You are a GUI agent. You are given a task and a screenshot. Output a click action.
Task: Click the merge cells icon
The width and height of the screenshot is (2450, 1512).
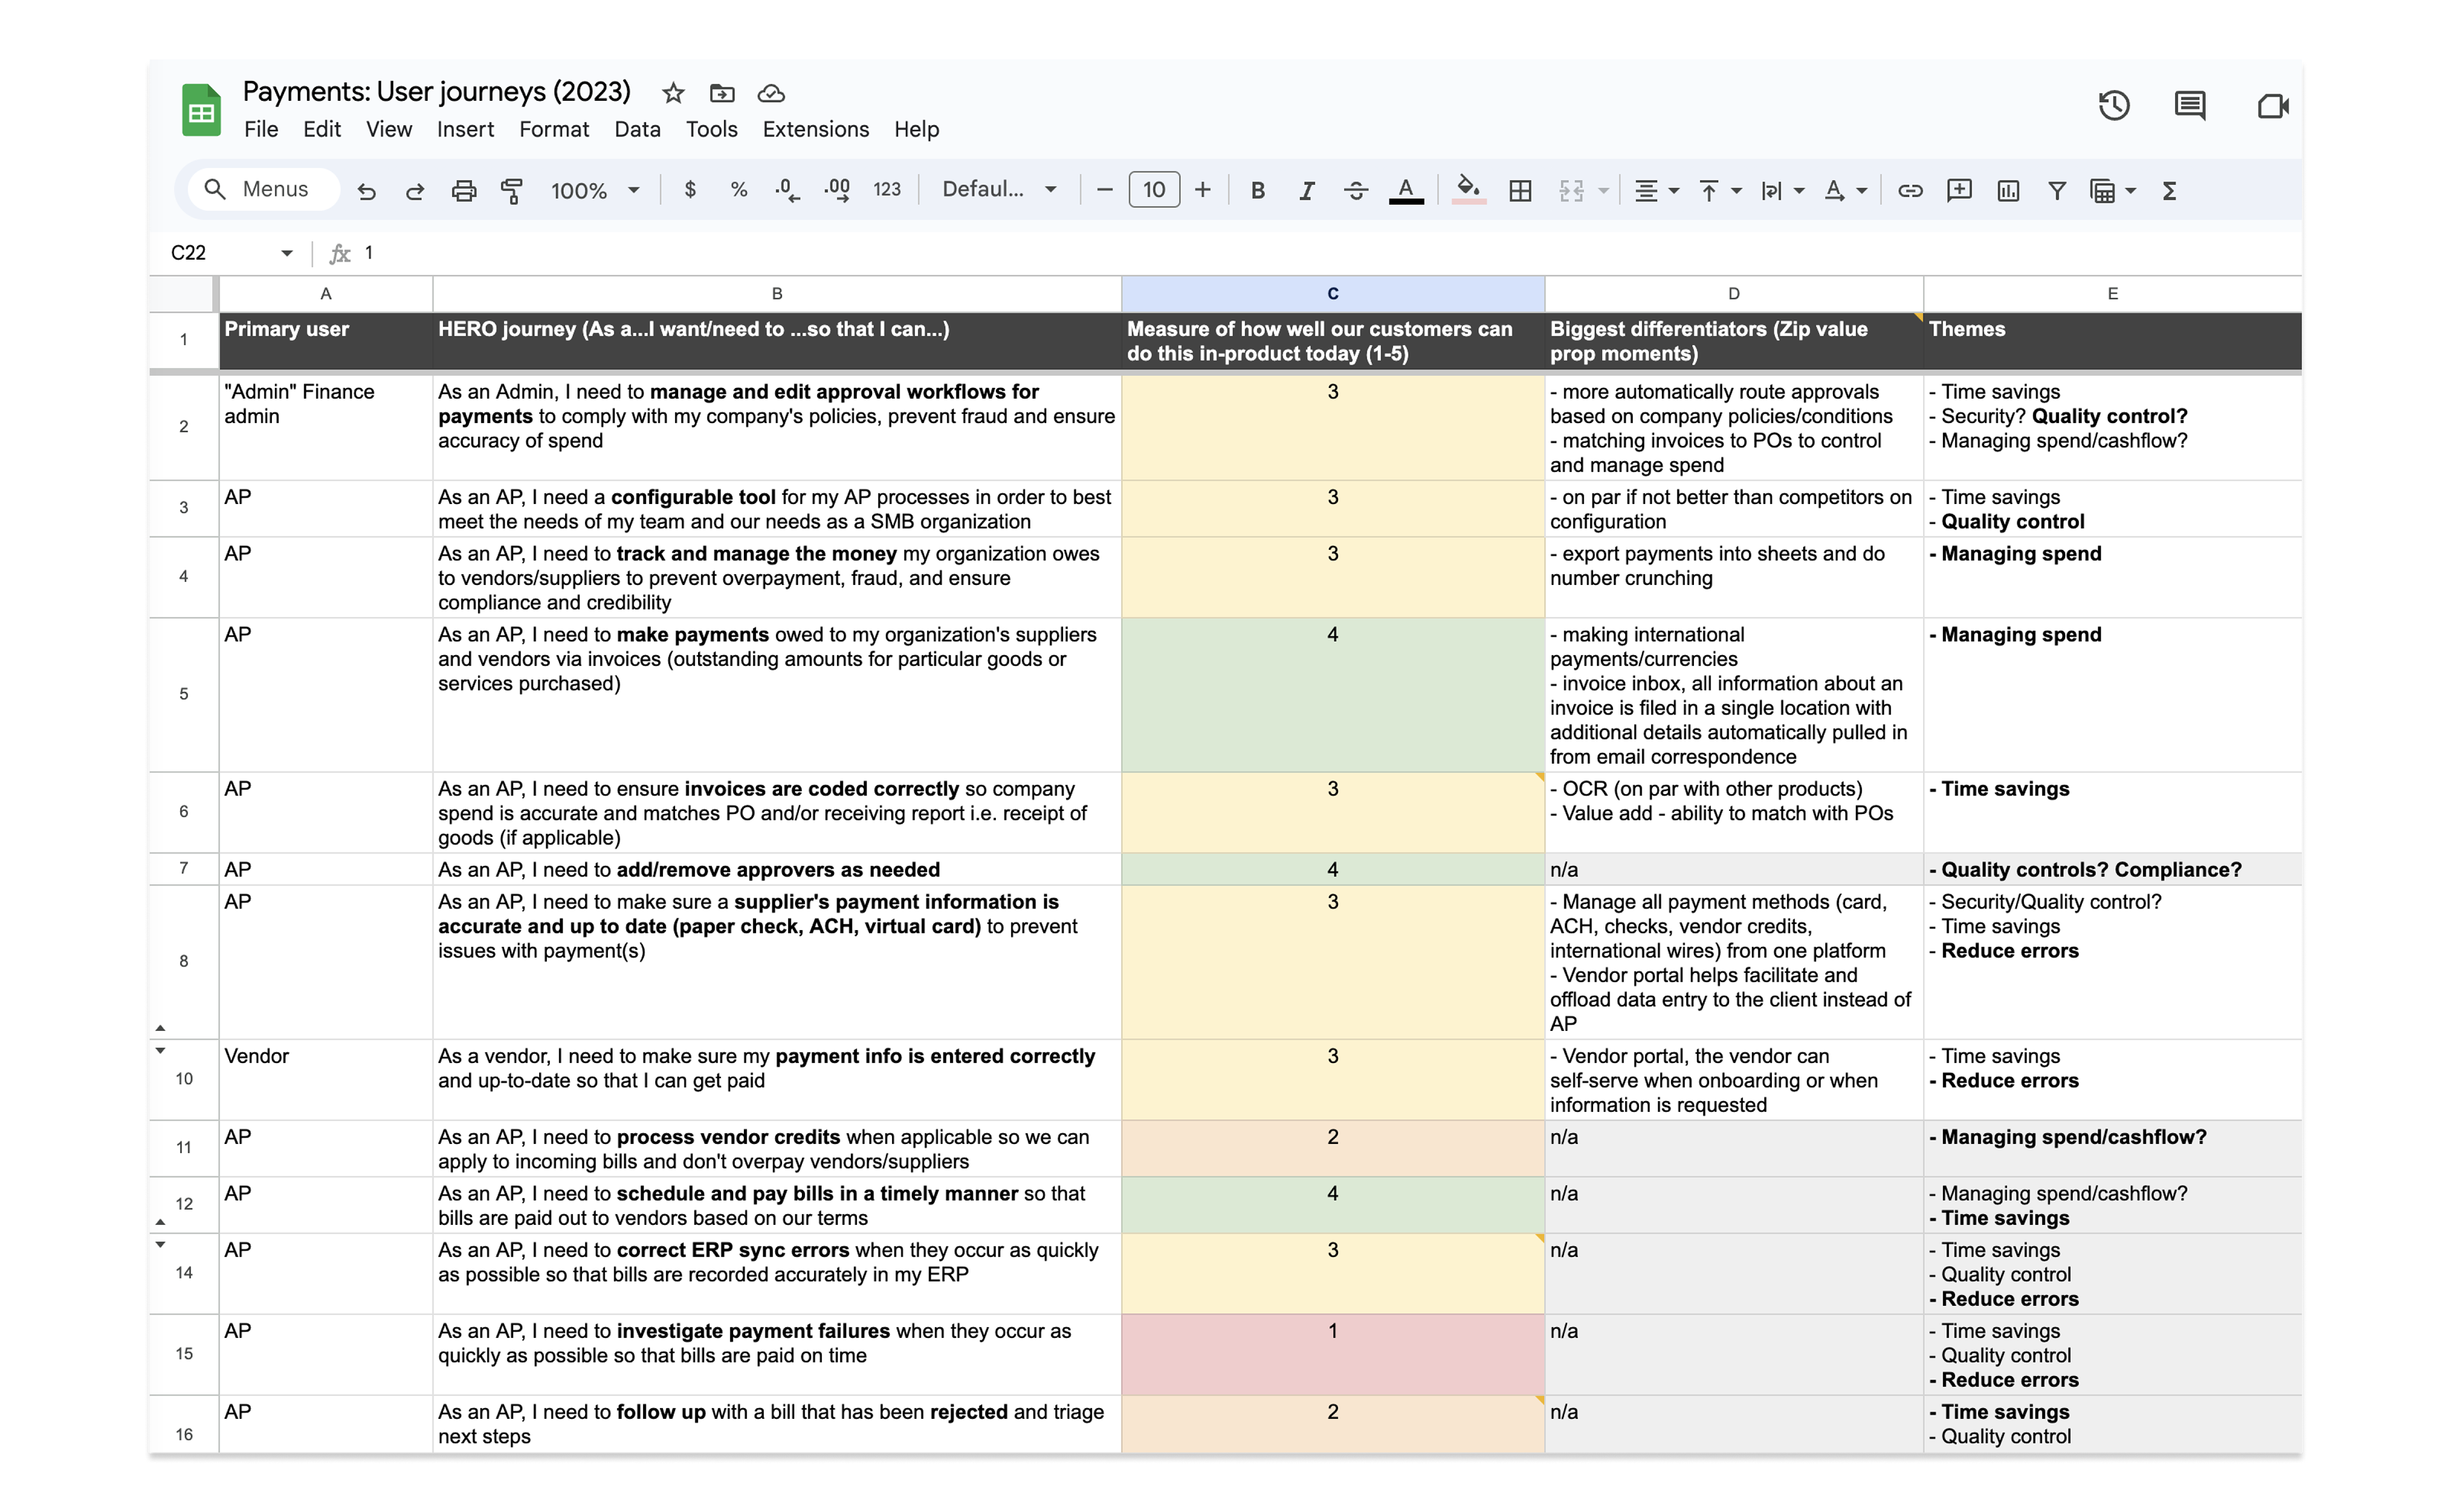(x=1571, y=190)
